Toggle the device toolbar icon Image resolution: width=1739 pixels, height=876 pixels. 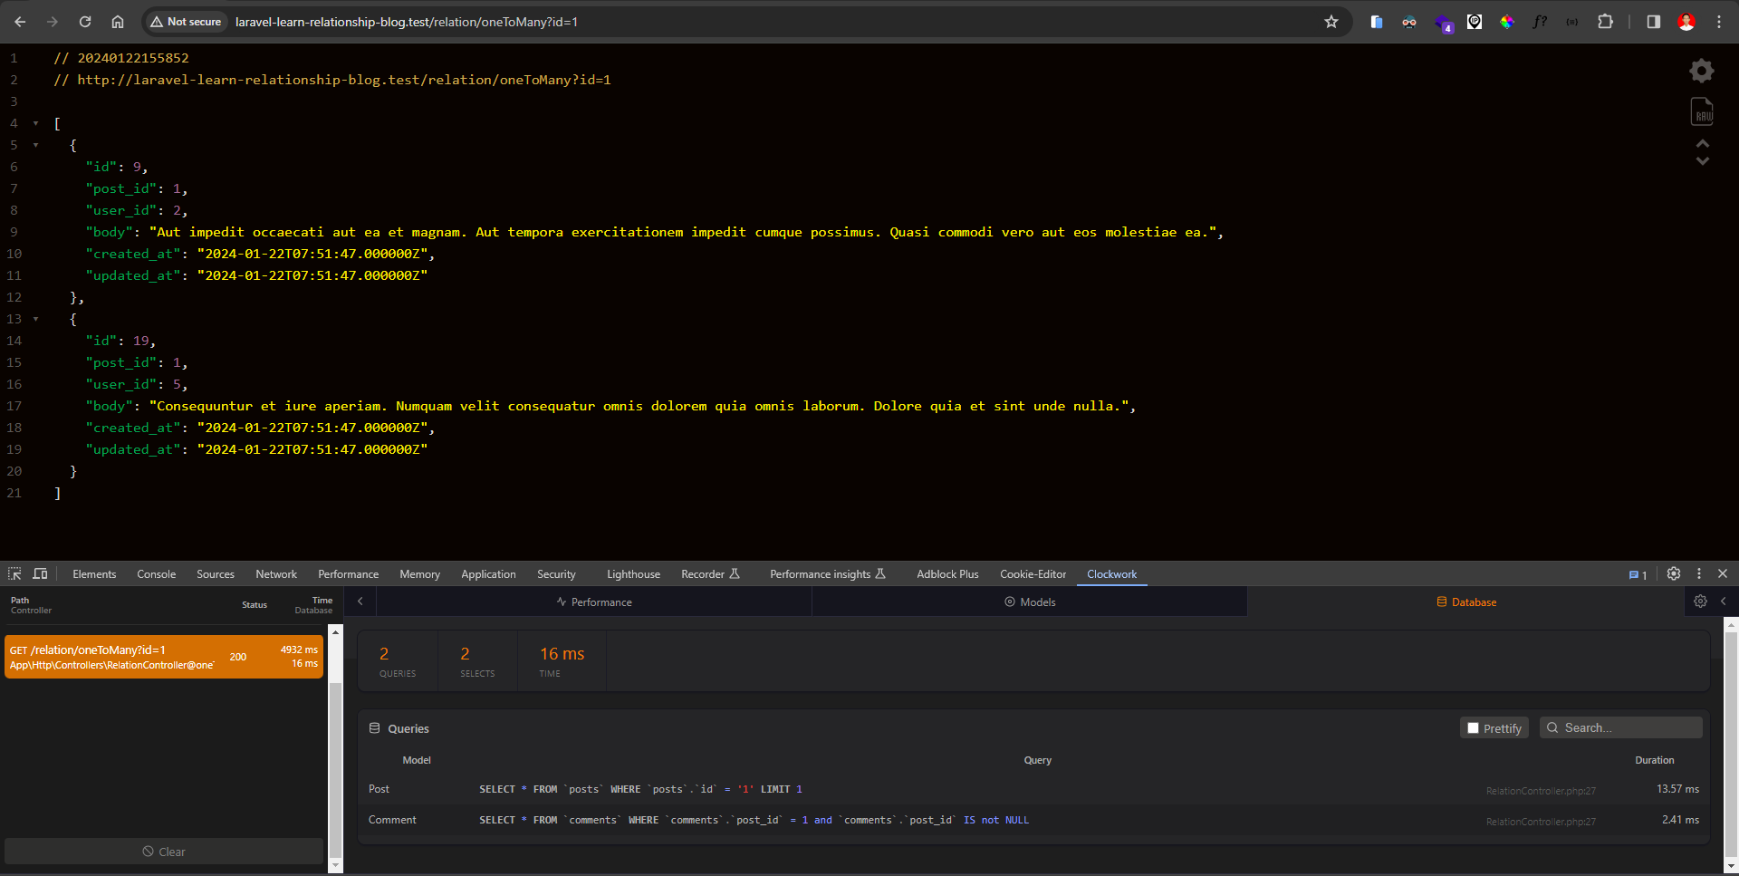click(40, 573)
